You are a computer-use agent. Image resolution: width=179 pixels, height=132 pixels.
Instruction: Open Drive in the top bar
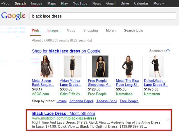125,3
